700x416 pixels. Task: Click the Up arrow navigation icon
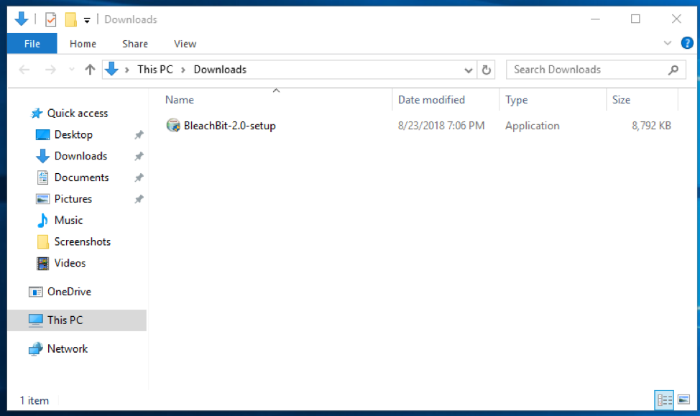tap(90, 70)
